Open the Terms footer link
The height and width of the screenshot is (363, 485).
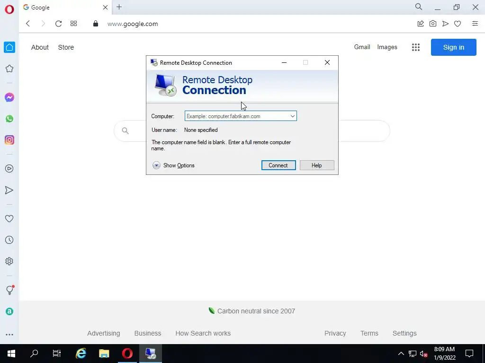pyautogui.click(x=369, y=333)
